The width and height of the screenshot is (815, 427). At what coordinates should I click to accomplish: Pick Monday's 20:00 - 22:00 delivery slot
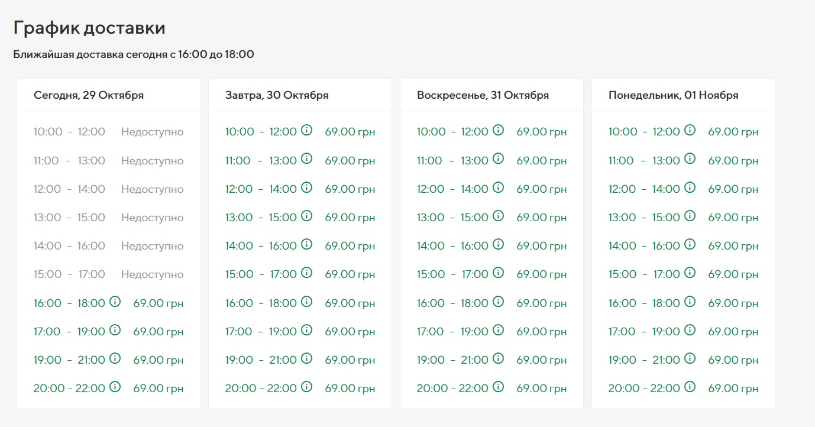(644, 389)
